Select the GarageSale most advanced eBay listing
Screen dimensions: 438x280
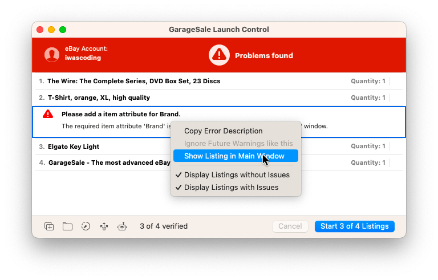[219, 163]
